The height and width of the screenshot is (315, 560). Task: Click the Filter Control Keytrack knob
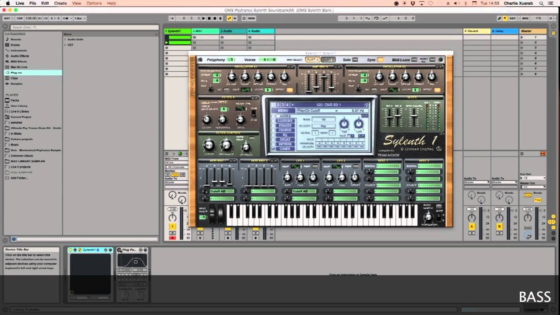coord(246,147)
